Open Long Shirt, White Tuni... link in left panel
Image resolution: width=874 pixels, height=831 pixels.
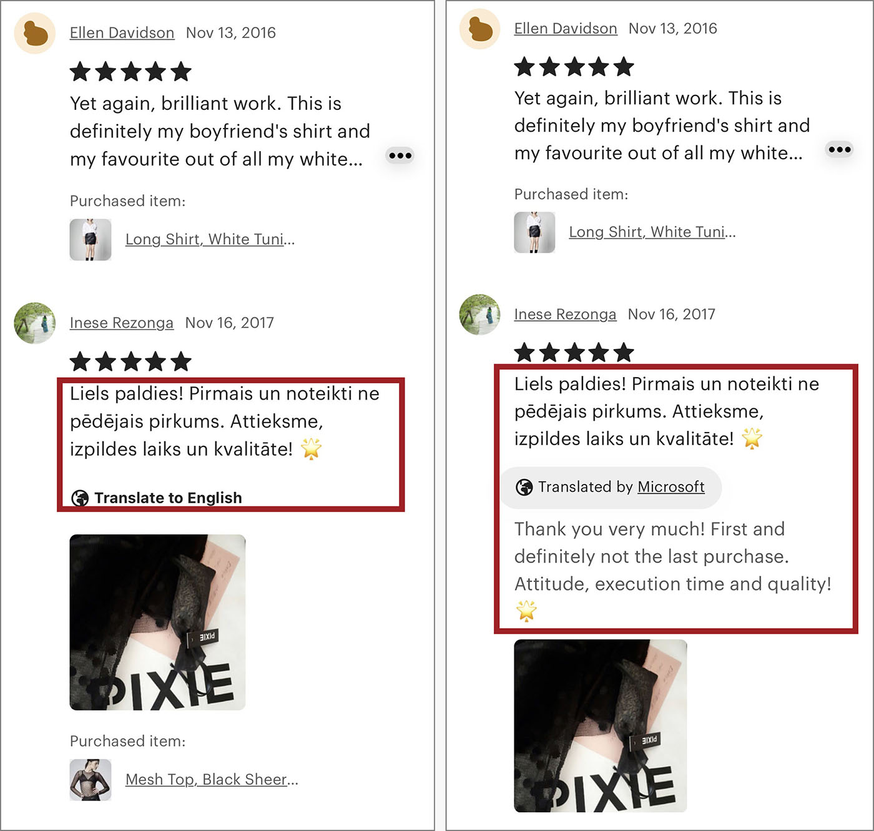[210, 239]
